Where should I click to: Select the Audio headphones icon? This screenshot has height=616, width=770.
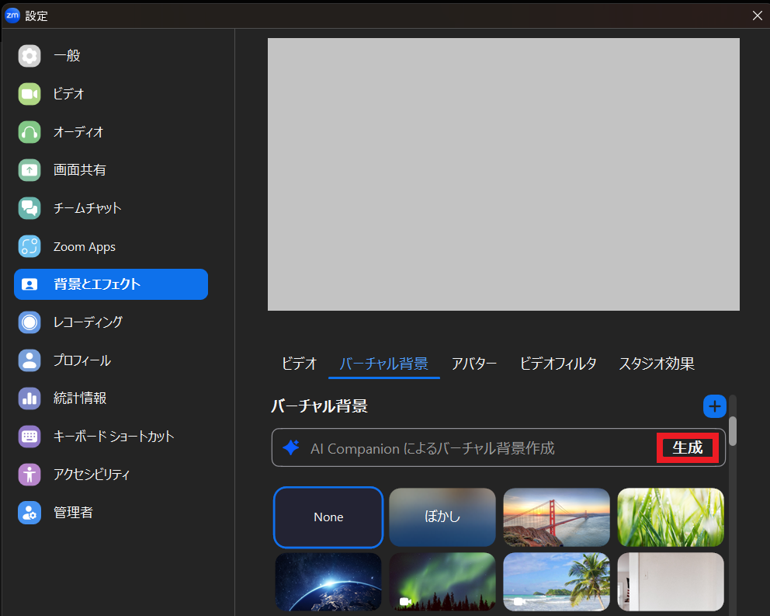pos(29,132)
